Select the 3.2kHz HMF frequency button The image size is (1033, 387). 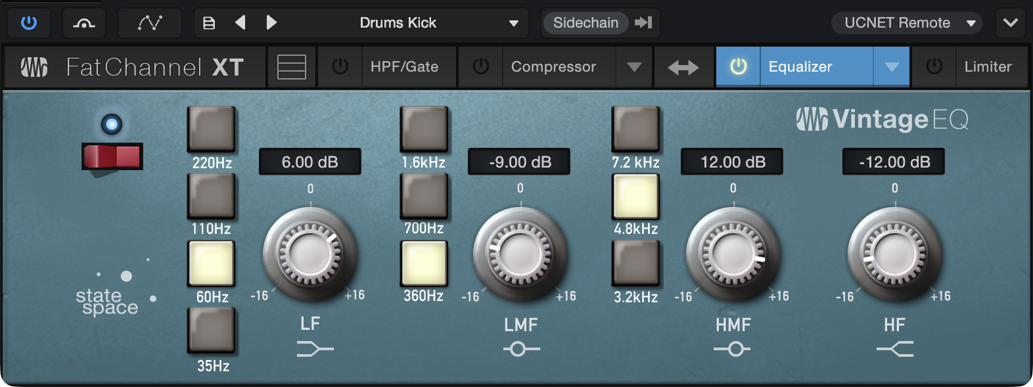(x=636, y=263)
